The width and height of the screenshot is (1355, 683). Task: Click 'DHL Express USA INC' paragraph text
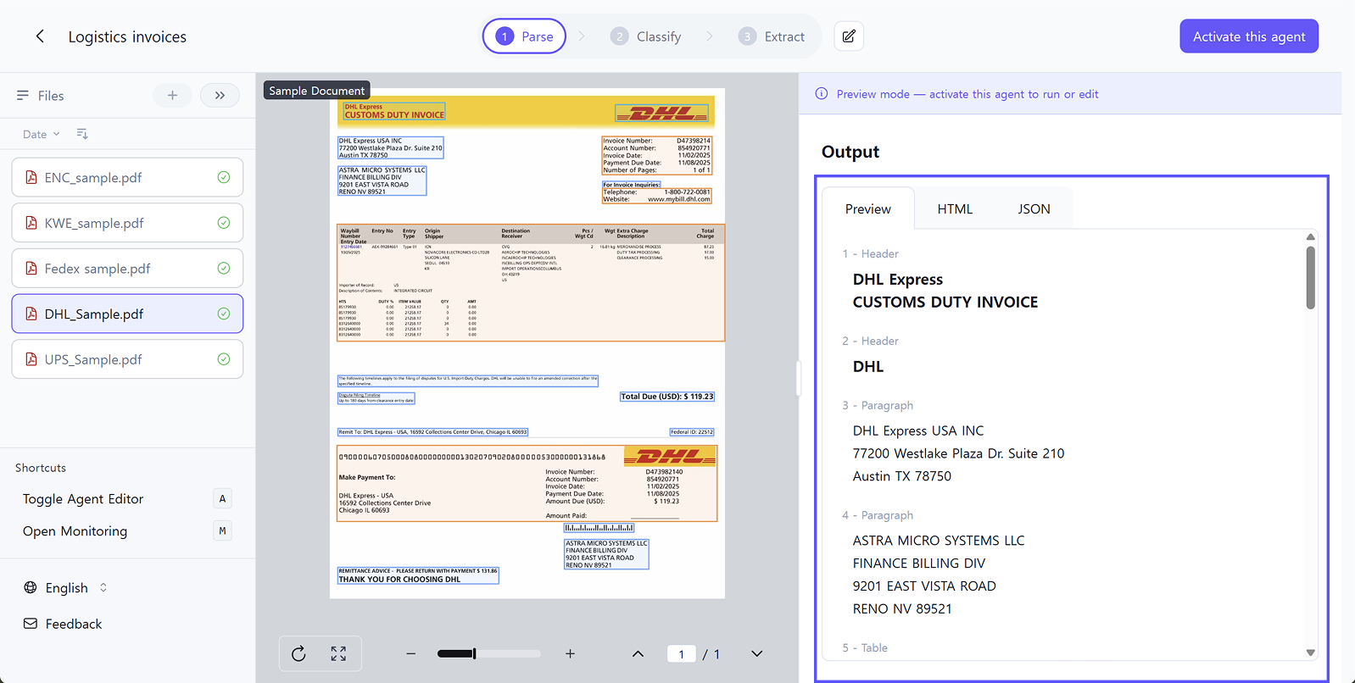point(918,430)
